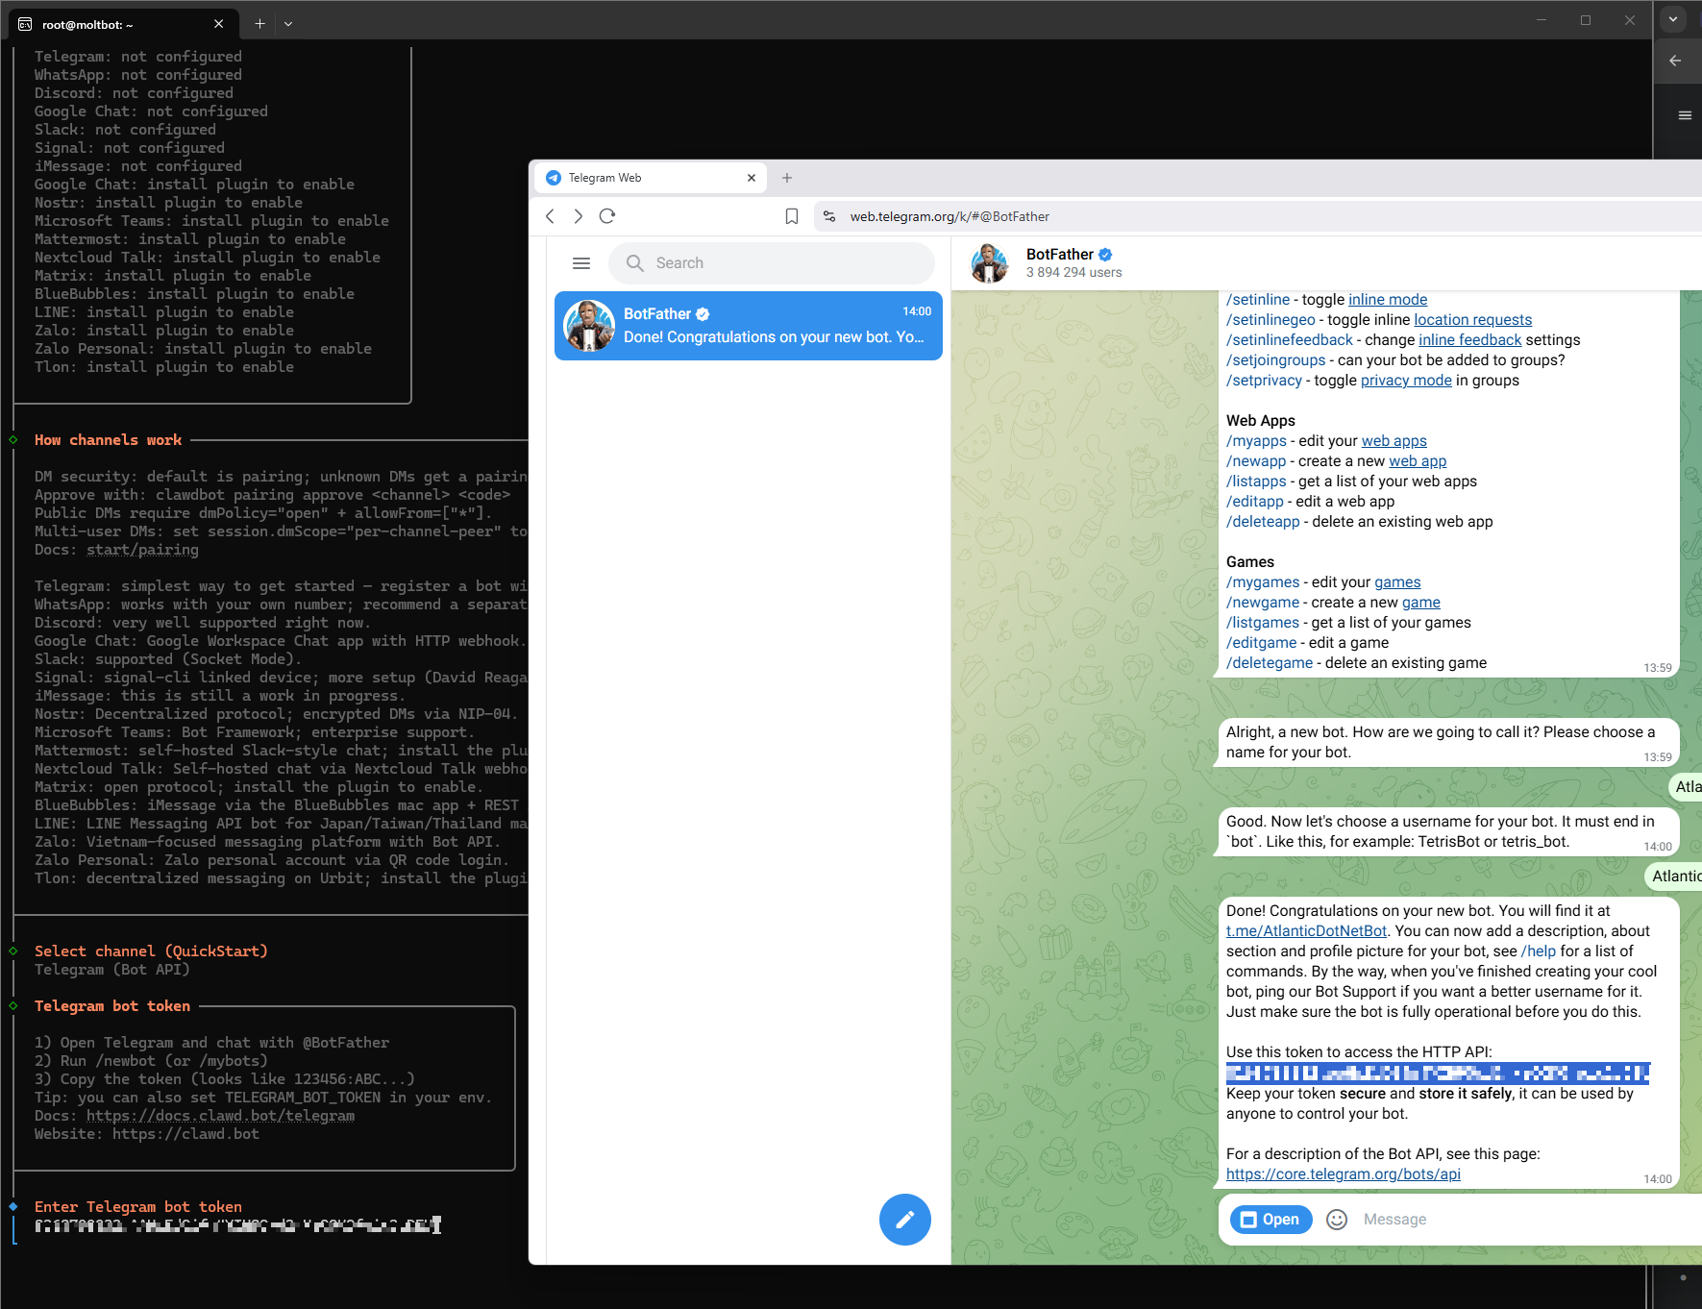
Task: Open the emoji picker in message bar
Action: tap(1336, 1220)
